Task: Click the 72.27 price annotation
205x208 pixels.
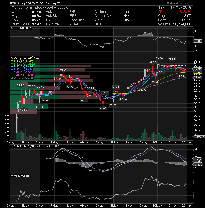Action: (32, 86)
